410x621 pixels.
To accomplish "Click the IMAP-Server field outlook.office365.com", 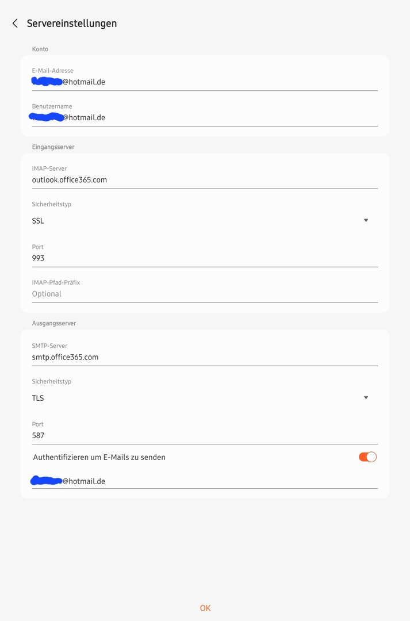I will [205, 180].
